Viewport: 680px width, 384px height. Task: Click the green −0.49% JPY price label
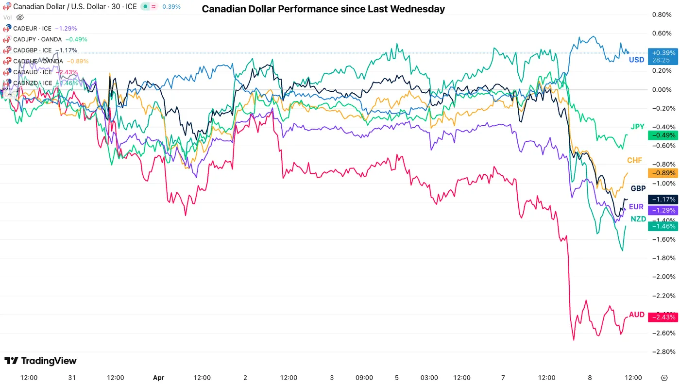[x=663, y=135]
